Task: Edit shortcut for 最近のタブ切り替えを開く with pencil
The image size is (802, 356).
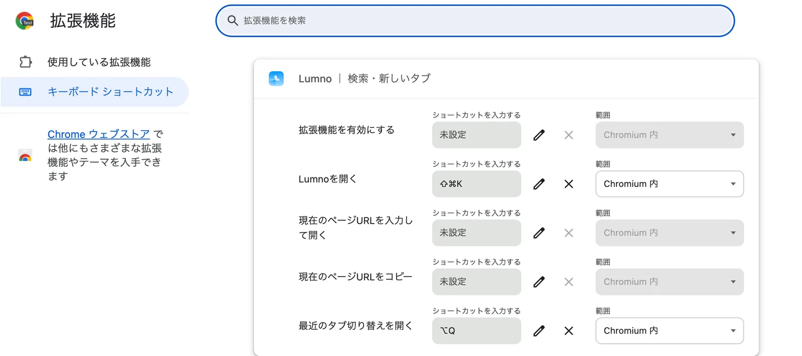Action: pos(539,331)
